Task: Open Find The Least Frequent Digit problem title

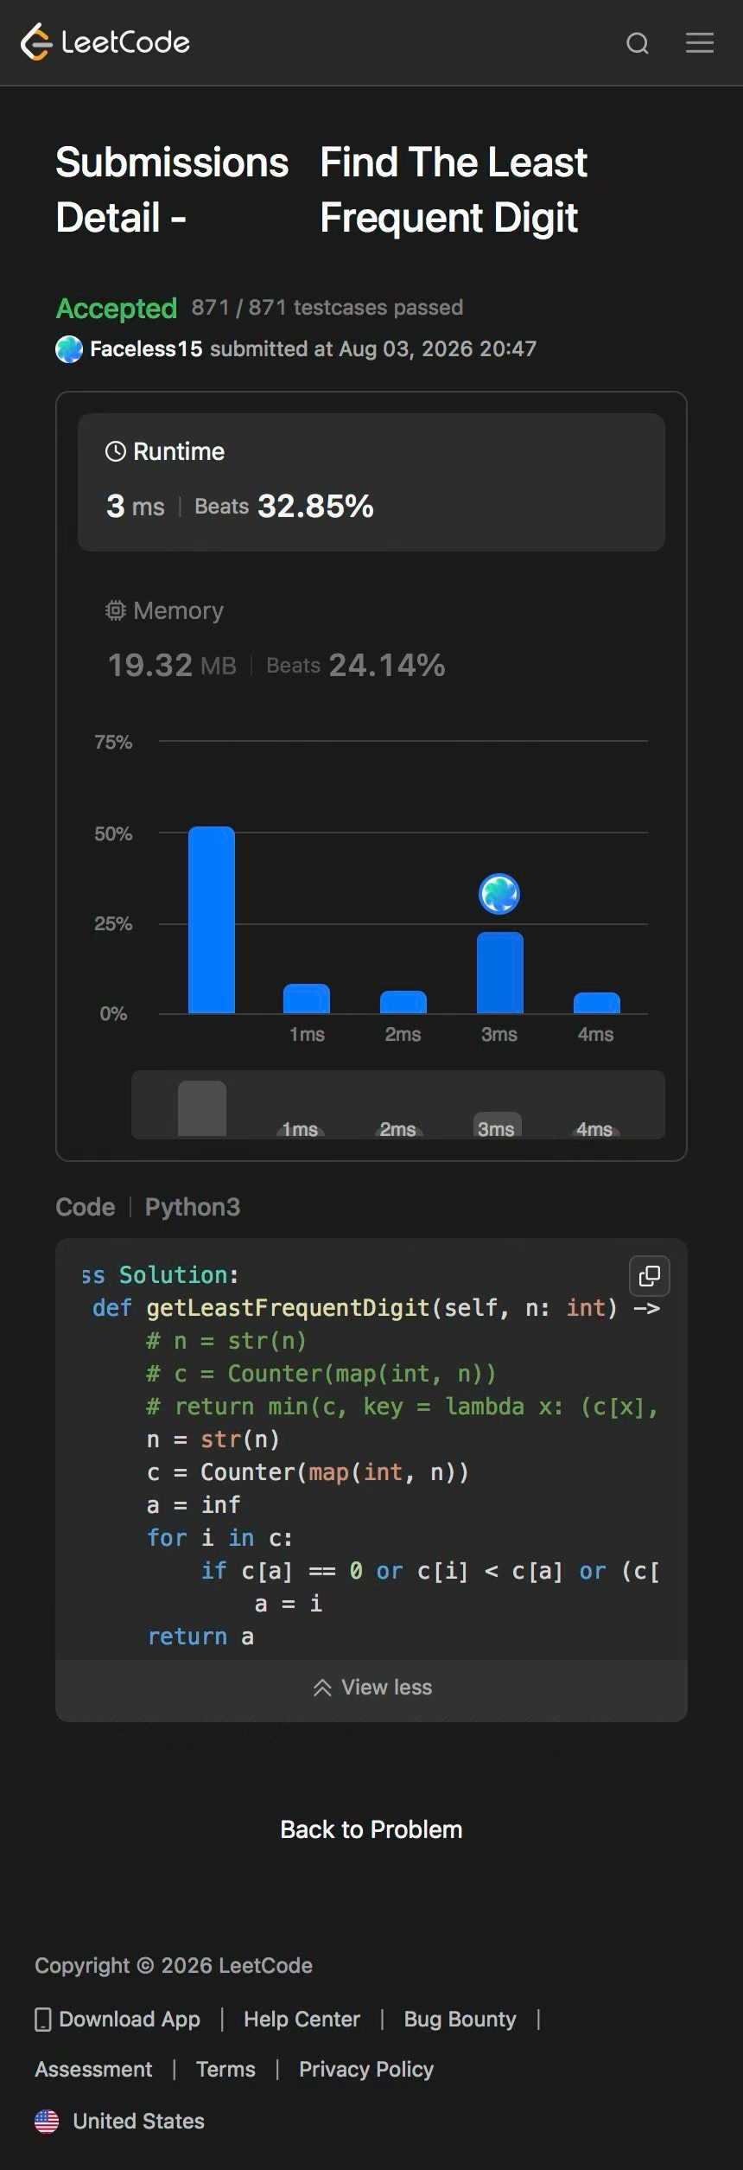Action: point(454,189)
